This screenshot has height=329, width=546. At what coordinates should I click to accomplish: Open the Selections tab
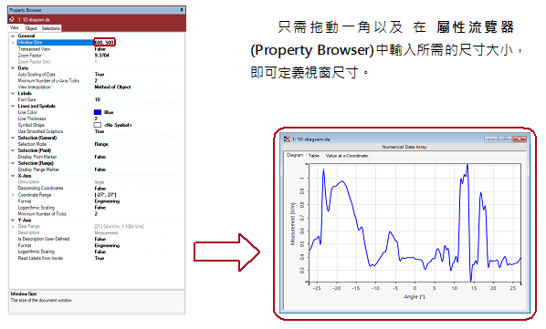(x=50, y=28)
